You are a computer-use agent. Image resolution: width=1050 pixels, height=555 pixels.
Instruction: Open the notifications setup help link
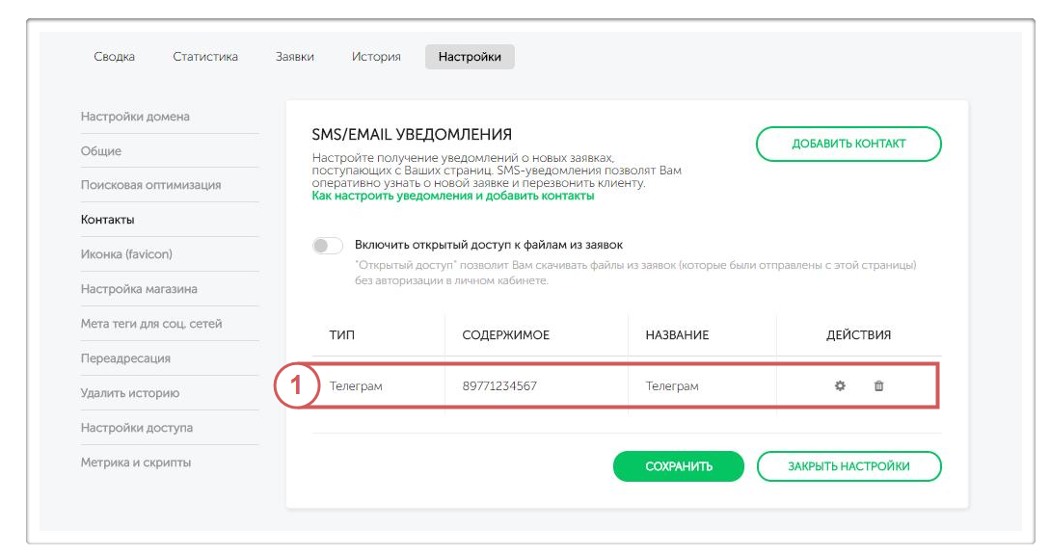pyautogui.click(x=453, y=196)
